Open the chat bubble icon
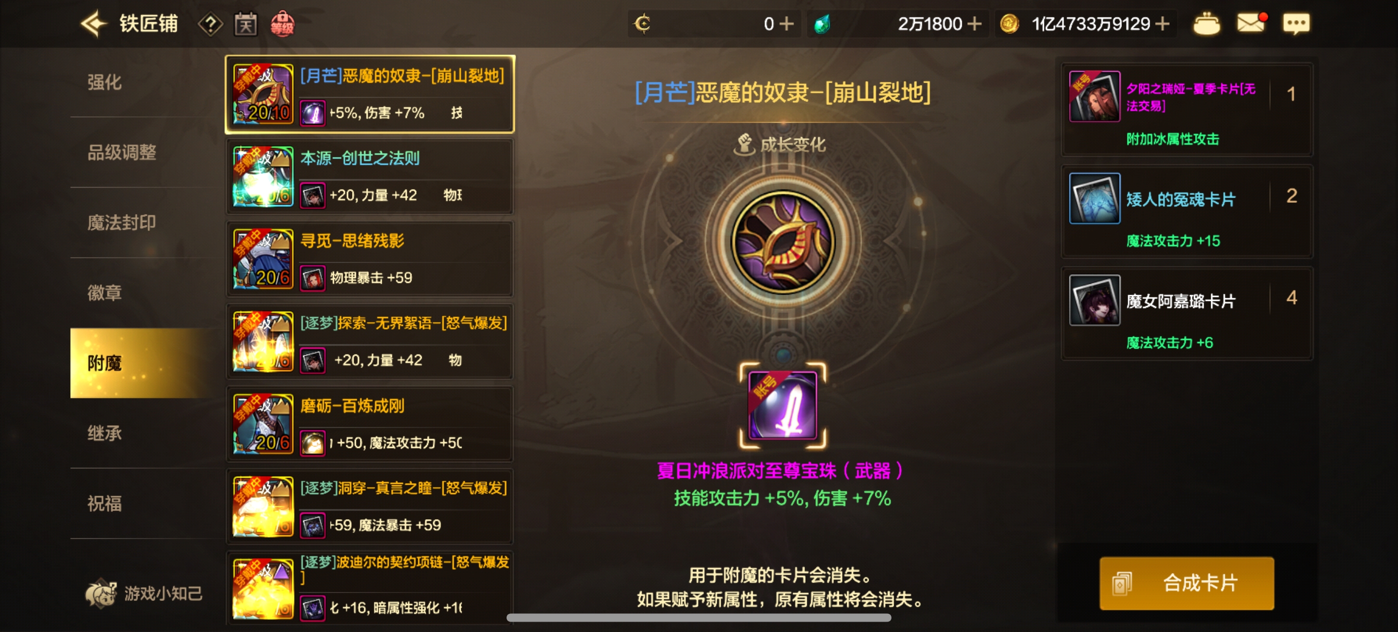Viewport: 1398px width, 632px height. point(1296,24)
